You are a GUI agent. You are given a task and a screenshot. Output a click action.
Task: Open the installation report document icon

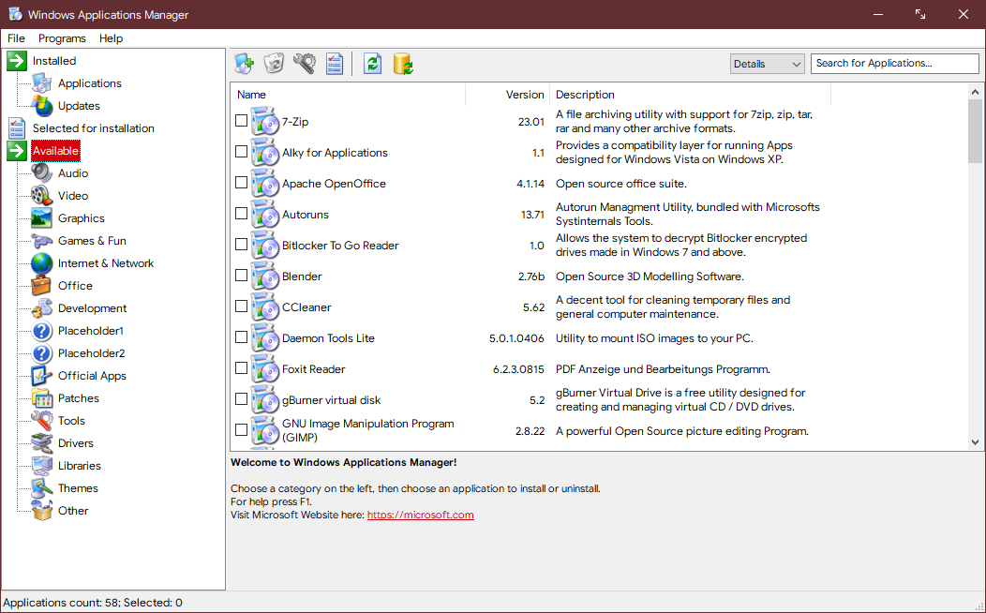(x=334, y=63)
